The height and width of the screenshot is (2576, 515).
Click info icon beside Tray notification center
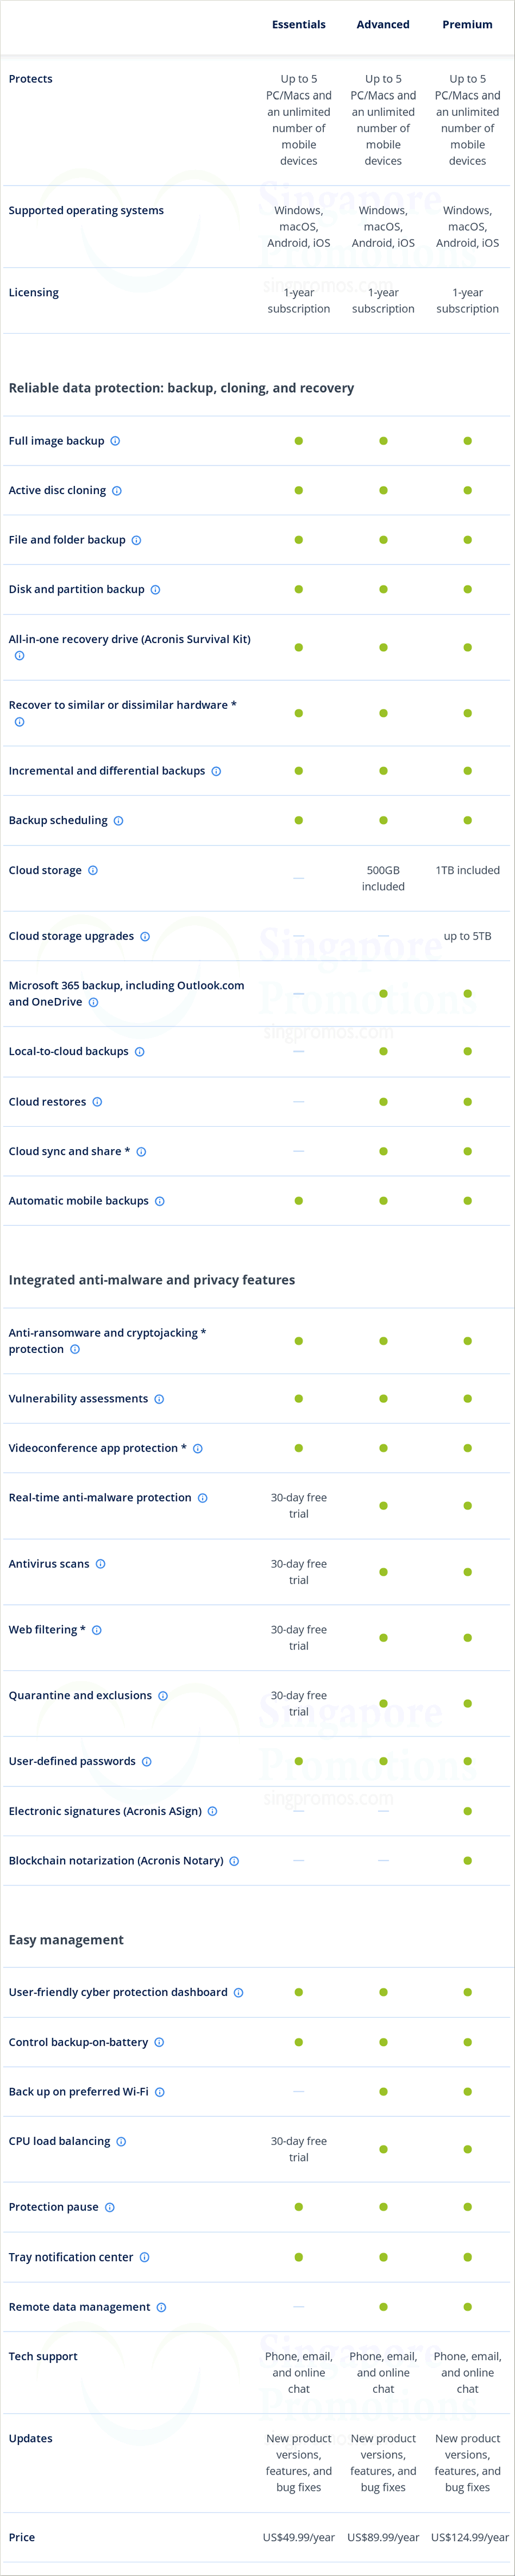[x=144, y=2257]
